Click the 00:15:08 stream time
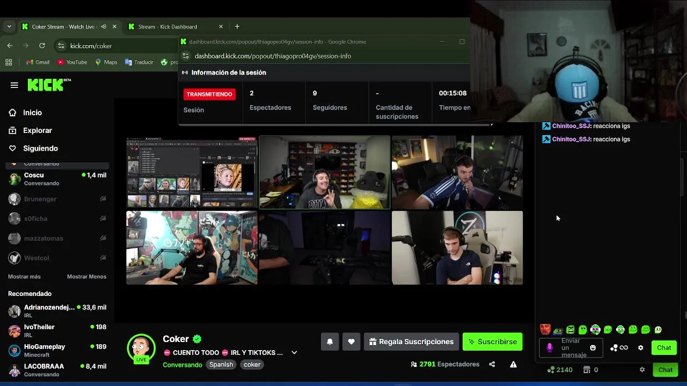The height and width of the screenshot is (386, 687). pos(452,93)
